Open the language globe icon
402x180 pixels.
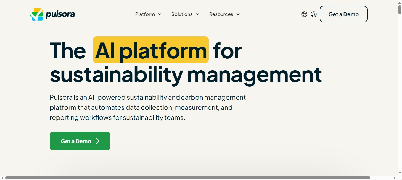pyautogui.click(x=304, y=14)
